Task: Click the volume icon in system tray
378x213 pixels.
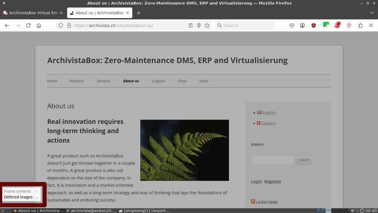Action: pyautogui.click(x=352, y=211)
